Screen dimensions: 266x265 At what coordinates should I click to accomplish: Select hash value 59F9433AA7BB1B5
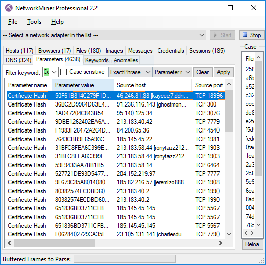[82, 165]
